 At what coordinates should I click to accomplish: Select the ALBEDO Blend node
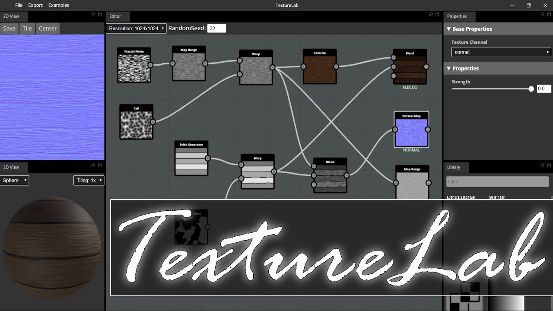pyautogui.click(x=410, y=67)
